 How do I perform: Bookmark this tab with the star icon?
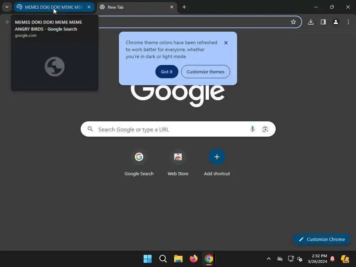293,22
